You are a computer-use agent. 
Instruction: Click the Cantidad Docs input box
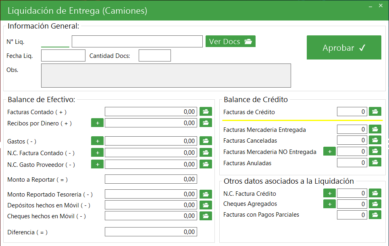pos(154,55)
